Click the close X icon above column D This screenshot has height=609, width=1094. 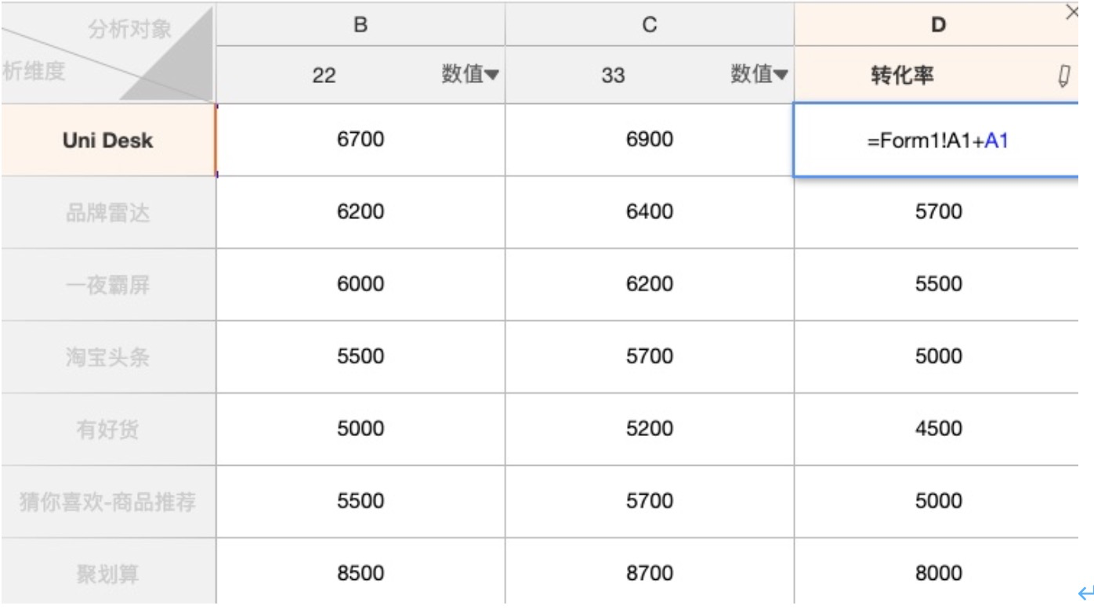(x=1072, y=12)
